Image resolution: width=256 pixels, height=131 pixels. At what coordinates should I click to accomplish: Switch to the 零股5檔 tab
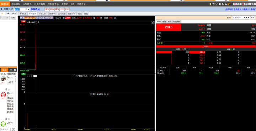(176, 21)
